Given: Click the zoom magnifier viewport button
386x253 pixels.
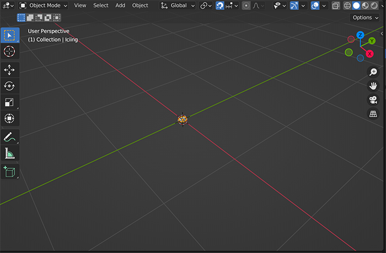Looking at the screenshot, I should click(x=373, y=72).
